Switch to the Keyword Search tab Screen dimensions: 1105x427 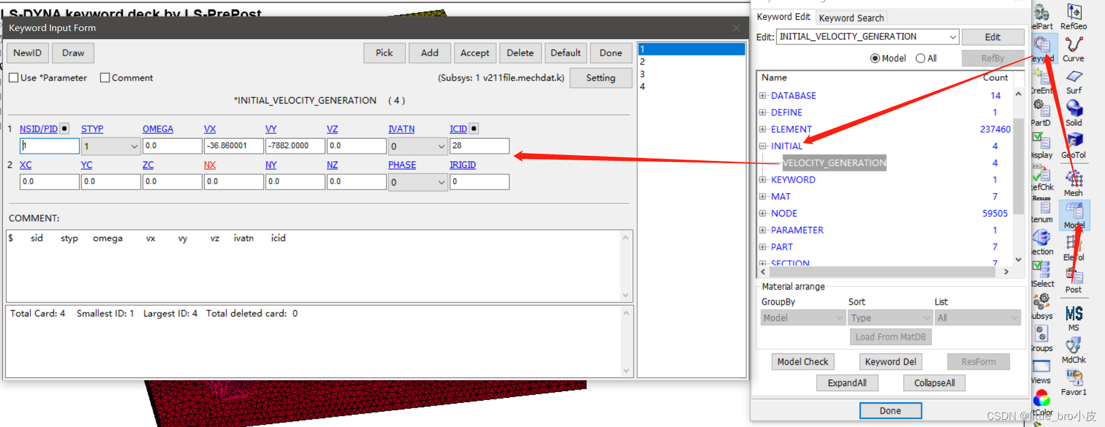coord(851,18)
